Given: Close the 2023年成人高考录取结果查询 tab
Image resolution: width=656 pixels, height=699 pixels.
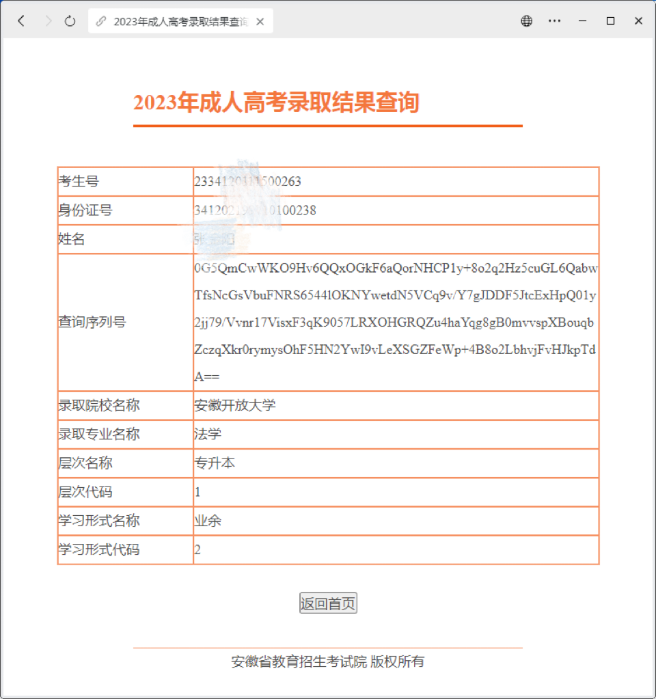Looking at the screenshot, I should [260, 21].
